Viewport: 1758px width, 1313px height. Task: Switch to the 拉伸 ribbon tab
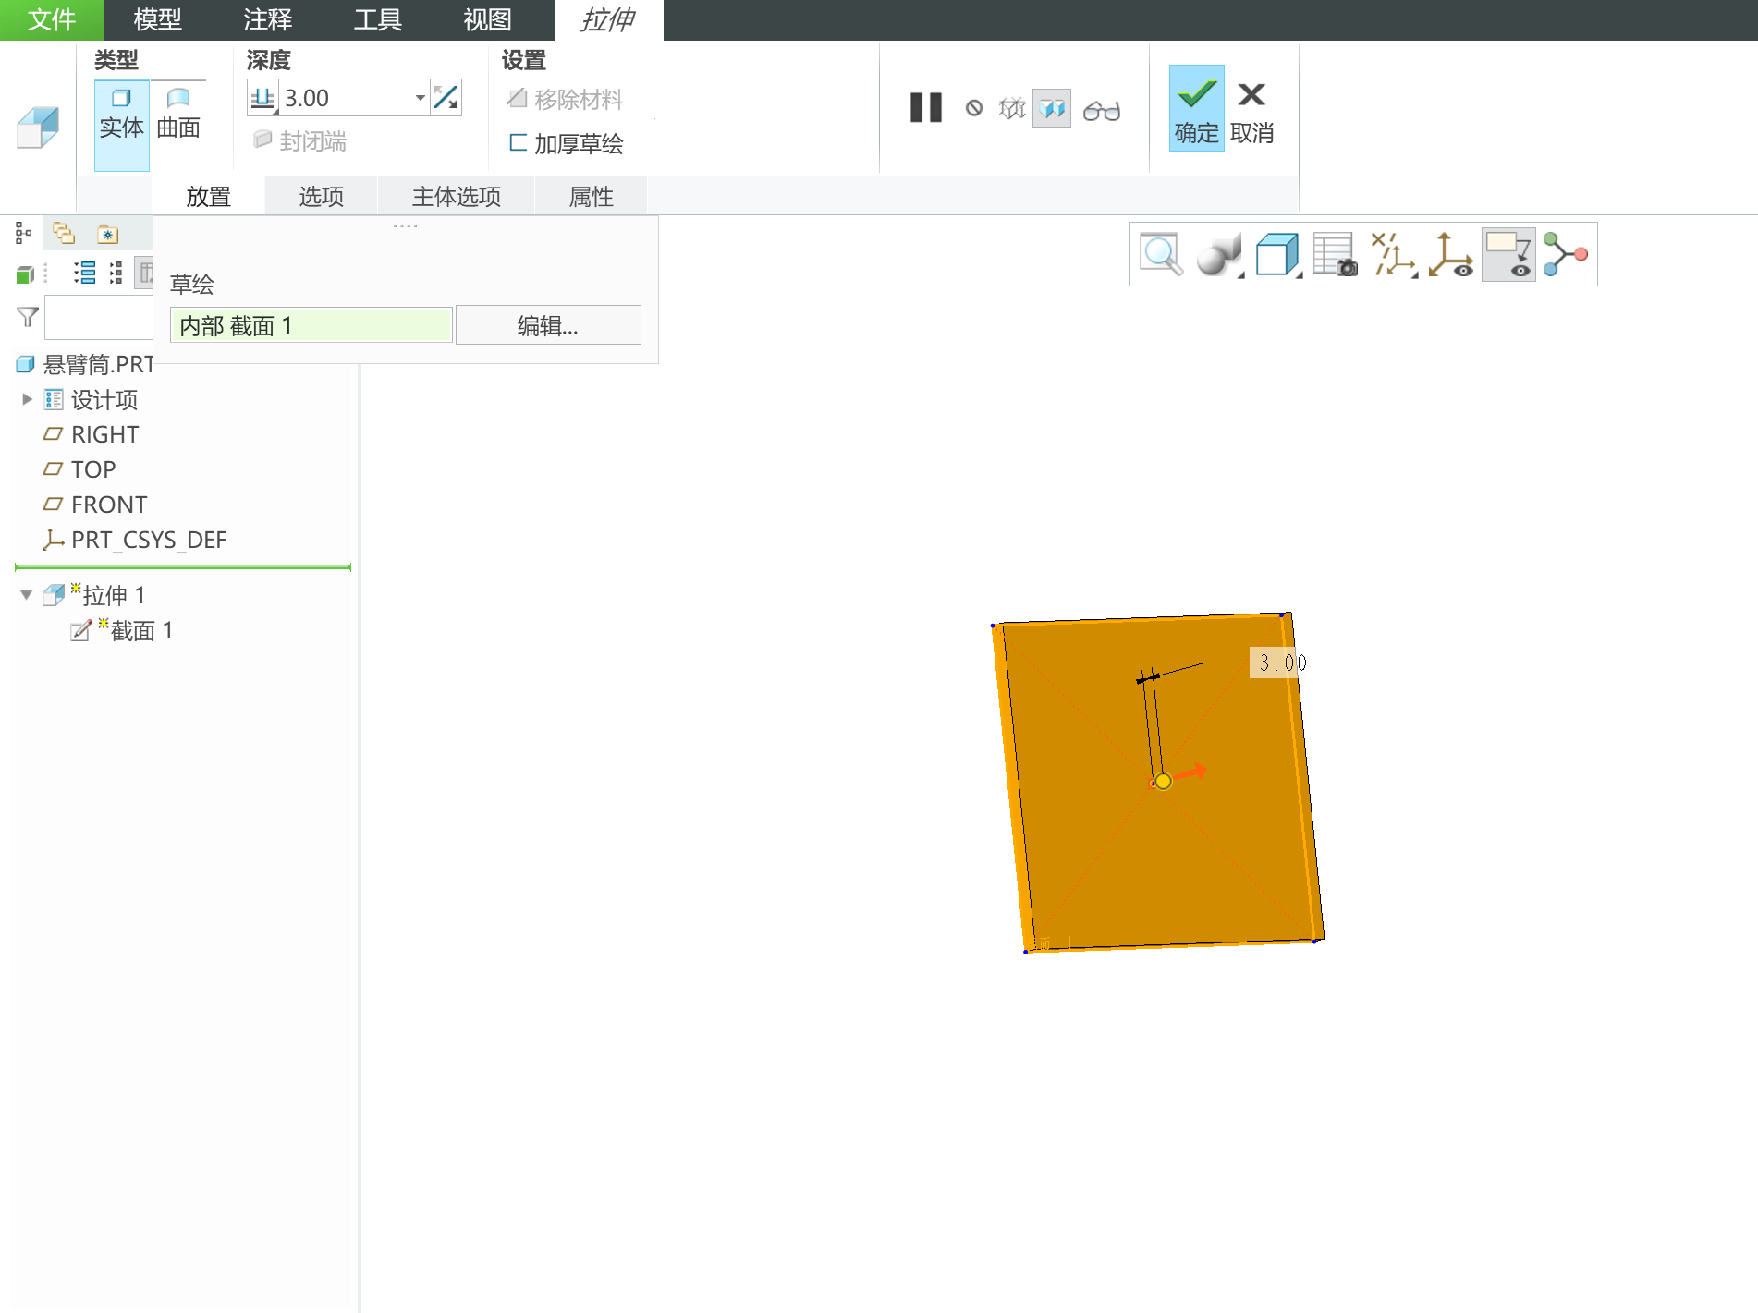point(608,19)
